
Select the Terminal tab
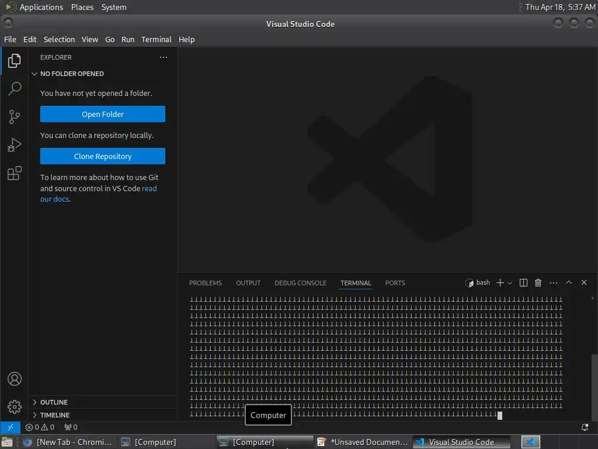[356, 283]
